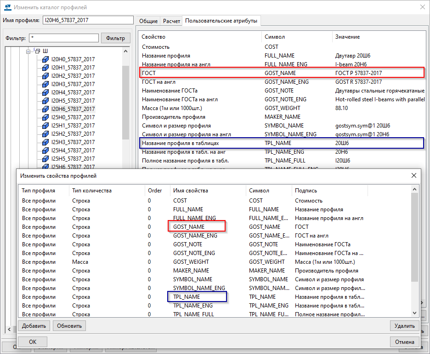Select value 'I-beam 20H6'
The height and width of the screenshot is (354, 430).
[x=351, y=64]
